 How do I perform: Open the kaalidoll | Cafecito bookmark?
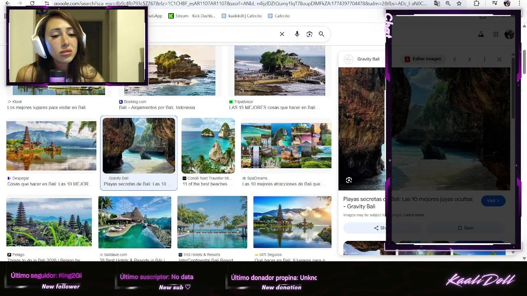click(242, 16)
